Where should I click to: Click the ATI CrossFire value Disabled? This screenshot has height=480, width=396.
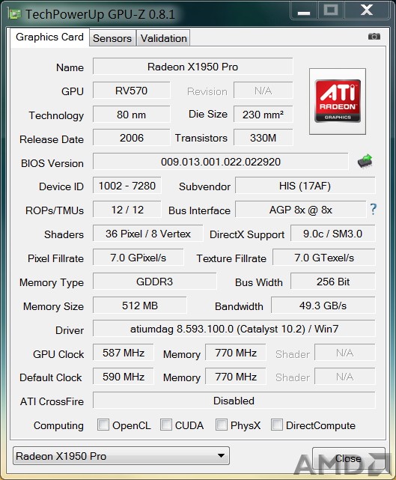click(x=234, y=401)
